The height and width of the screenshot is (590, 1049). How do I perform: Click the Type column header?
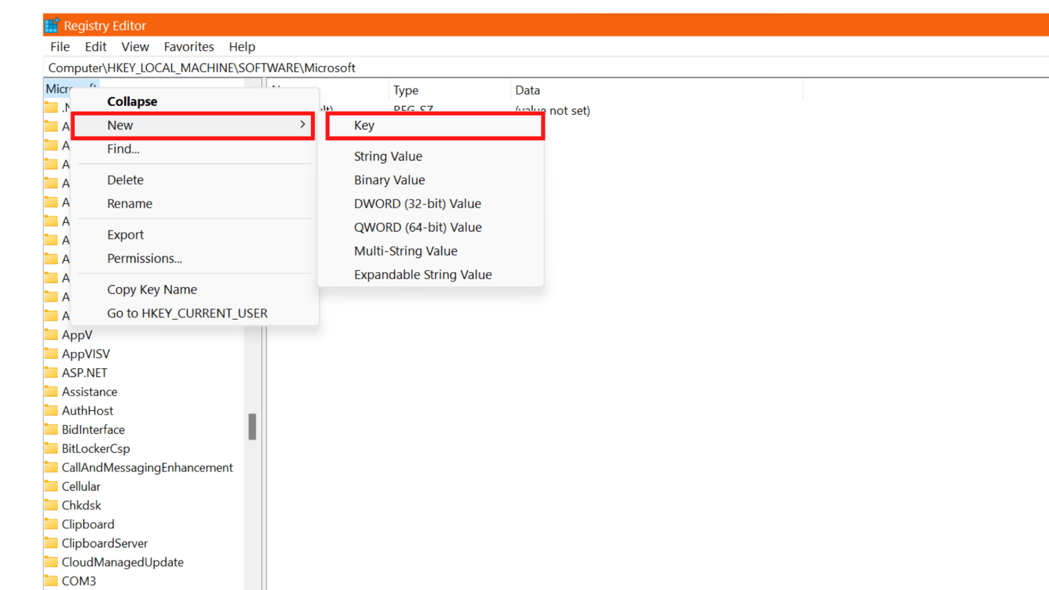[450, 90]
